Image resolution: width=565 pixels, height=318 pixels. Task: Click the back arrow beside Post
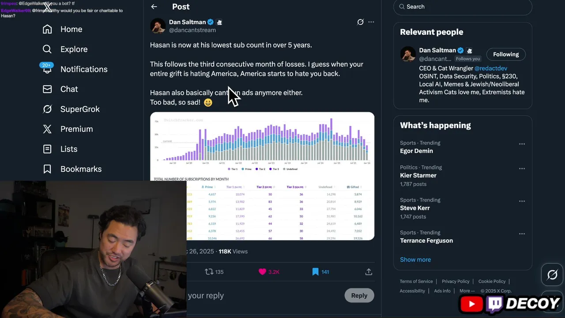coord(154,7)
